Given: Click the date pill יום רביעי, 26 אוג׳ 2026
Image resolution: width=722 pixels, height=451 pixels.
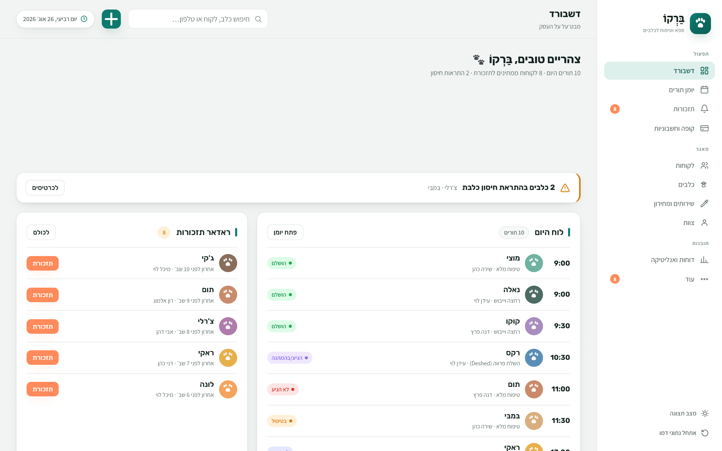Looking at the screenshot, I should point(55,19).
